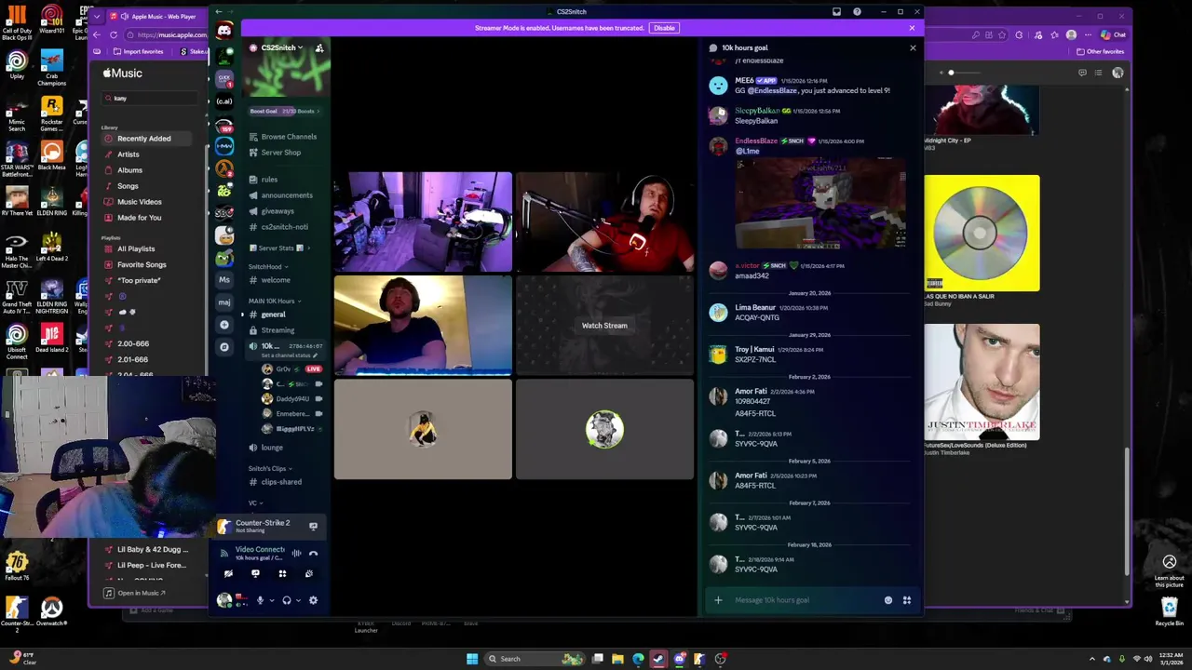This screenshot has height=670, width=1192.
Task: Open Discord help question mark icon
Action: coord(857,12)
